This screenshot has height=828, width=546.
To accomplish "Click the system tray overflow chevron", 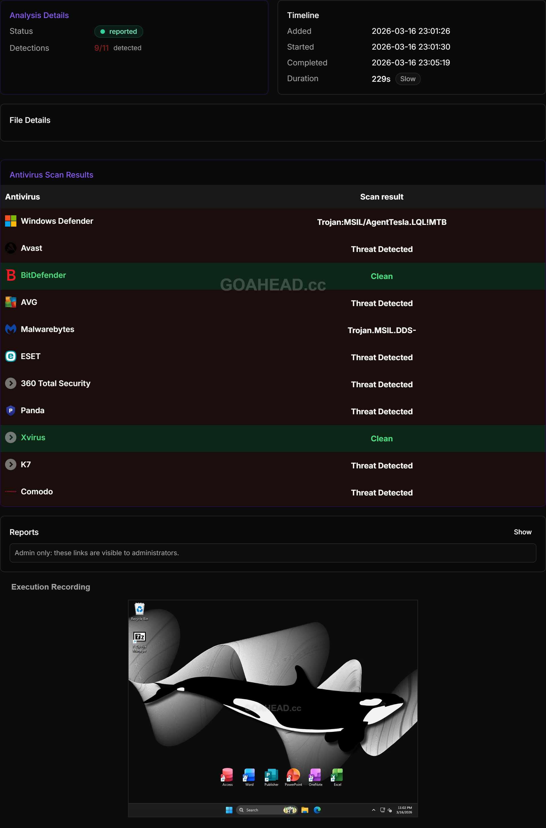I will point(374,810).
